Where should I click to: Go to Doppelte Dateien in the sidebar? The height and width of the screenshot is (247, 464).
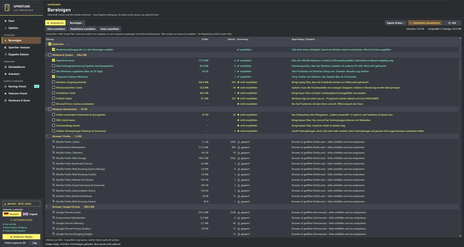[x=21, y=54]
